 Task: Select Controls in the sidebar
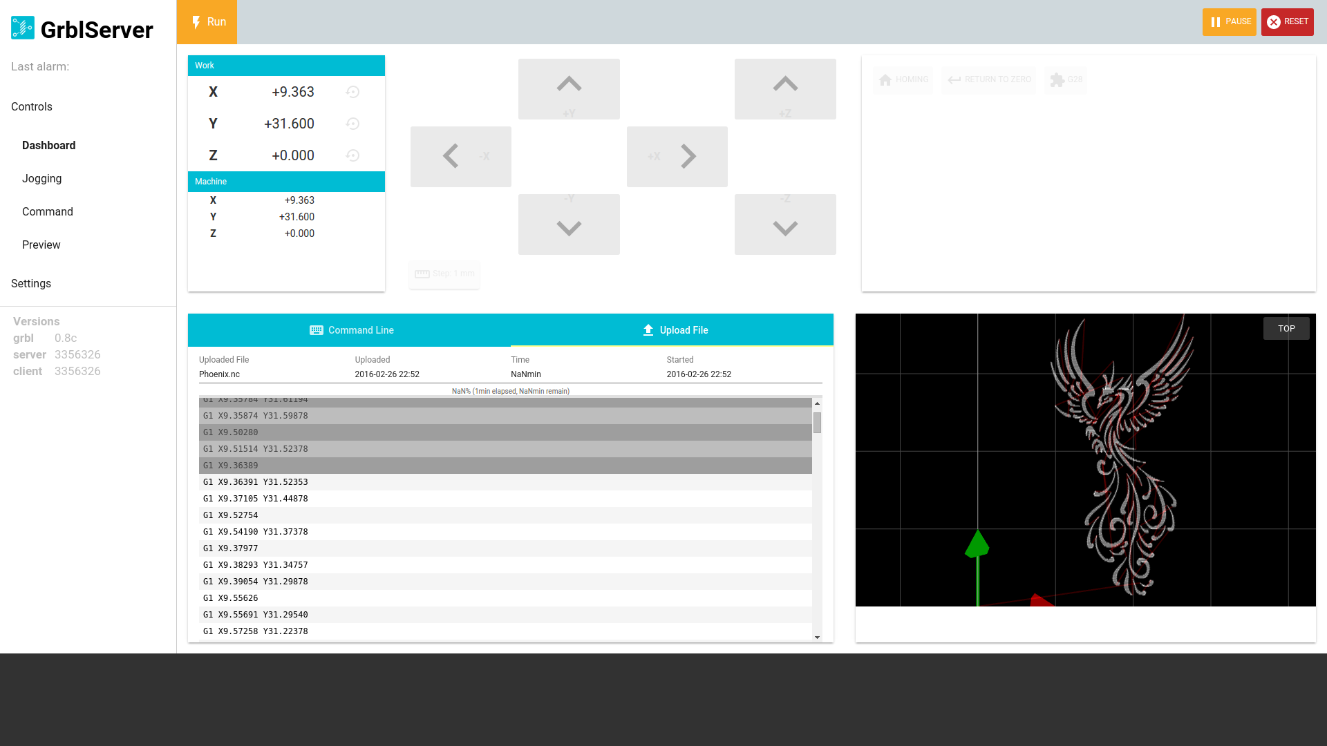tap(32, 107)
